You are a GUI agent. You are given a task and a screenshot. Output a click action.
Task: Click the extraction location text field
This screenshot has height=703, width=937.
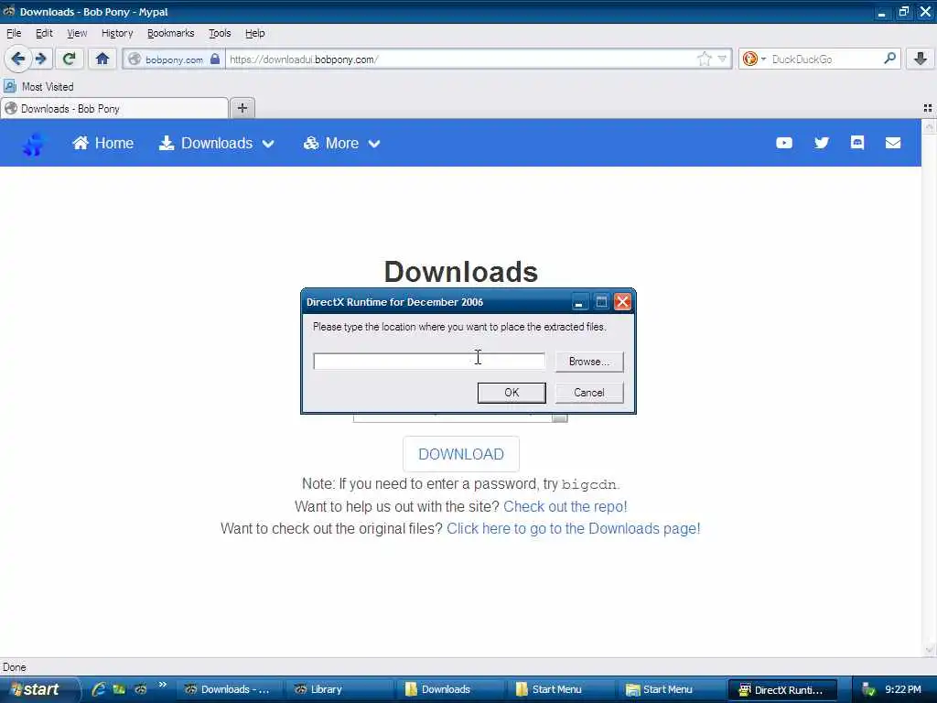pyautogui.click(x=429, y=361)
